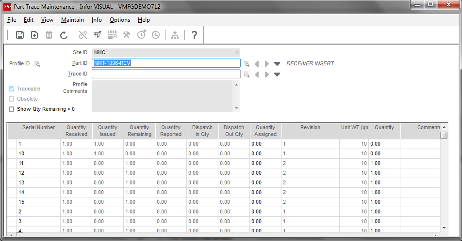The height and width of the screenshot is (241, 462).
Task: Expand the Part ID list arrow
Action: 277,64
